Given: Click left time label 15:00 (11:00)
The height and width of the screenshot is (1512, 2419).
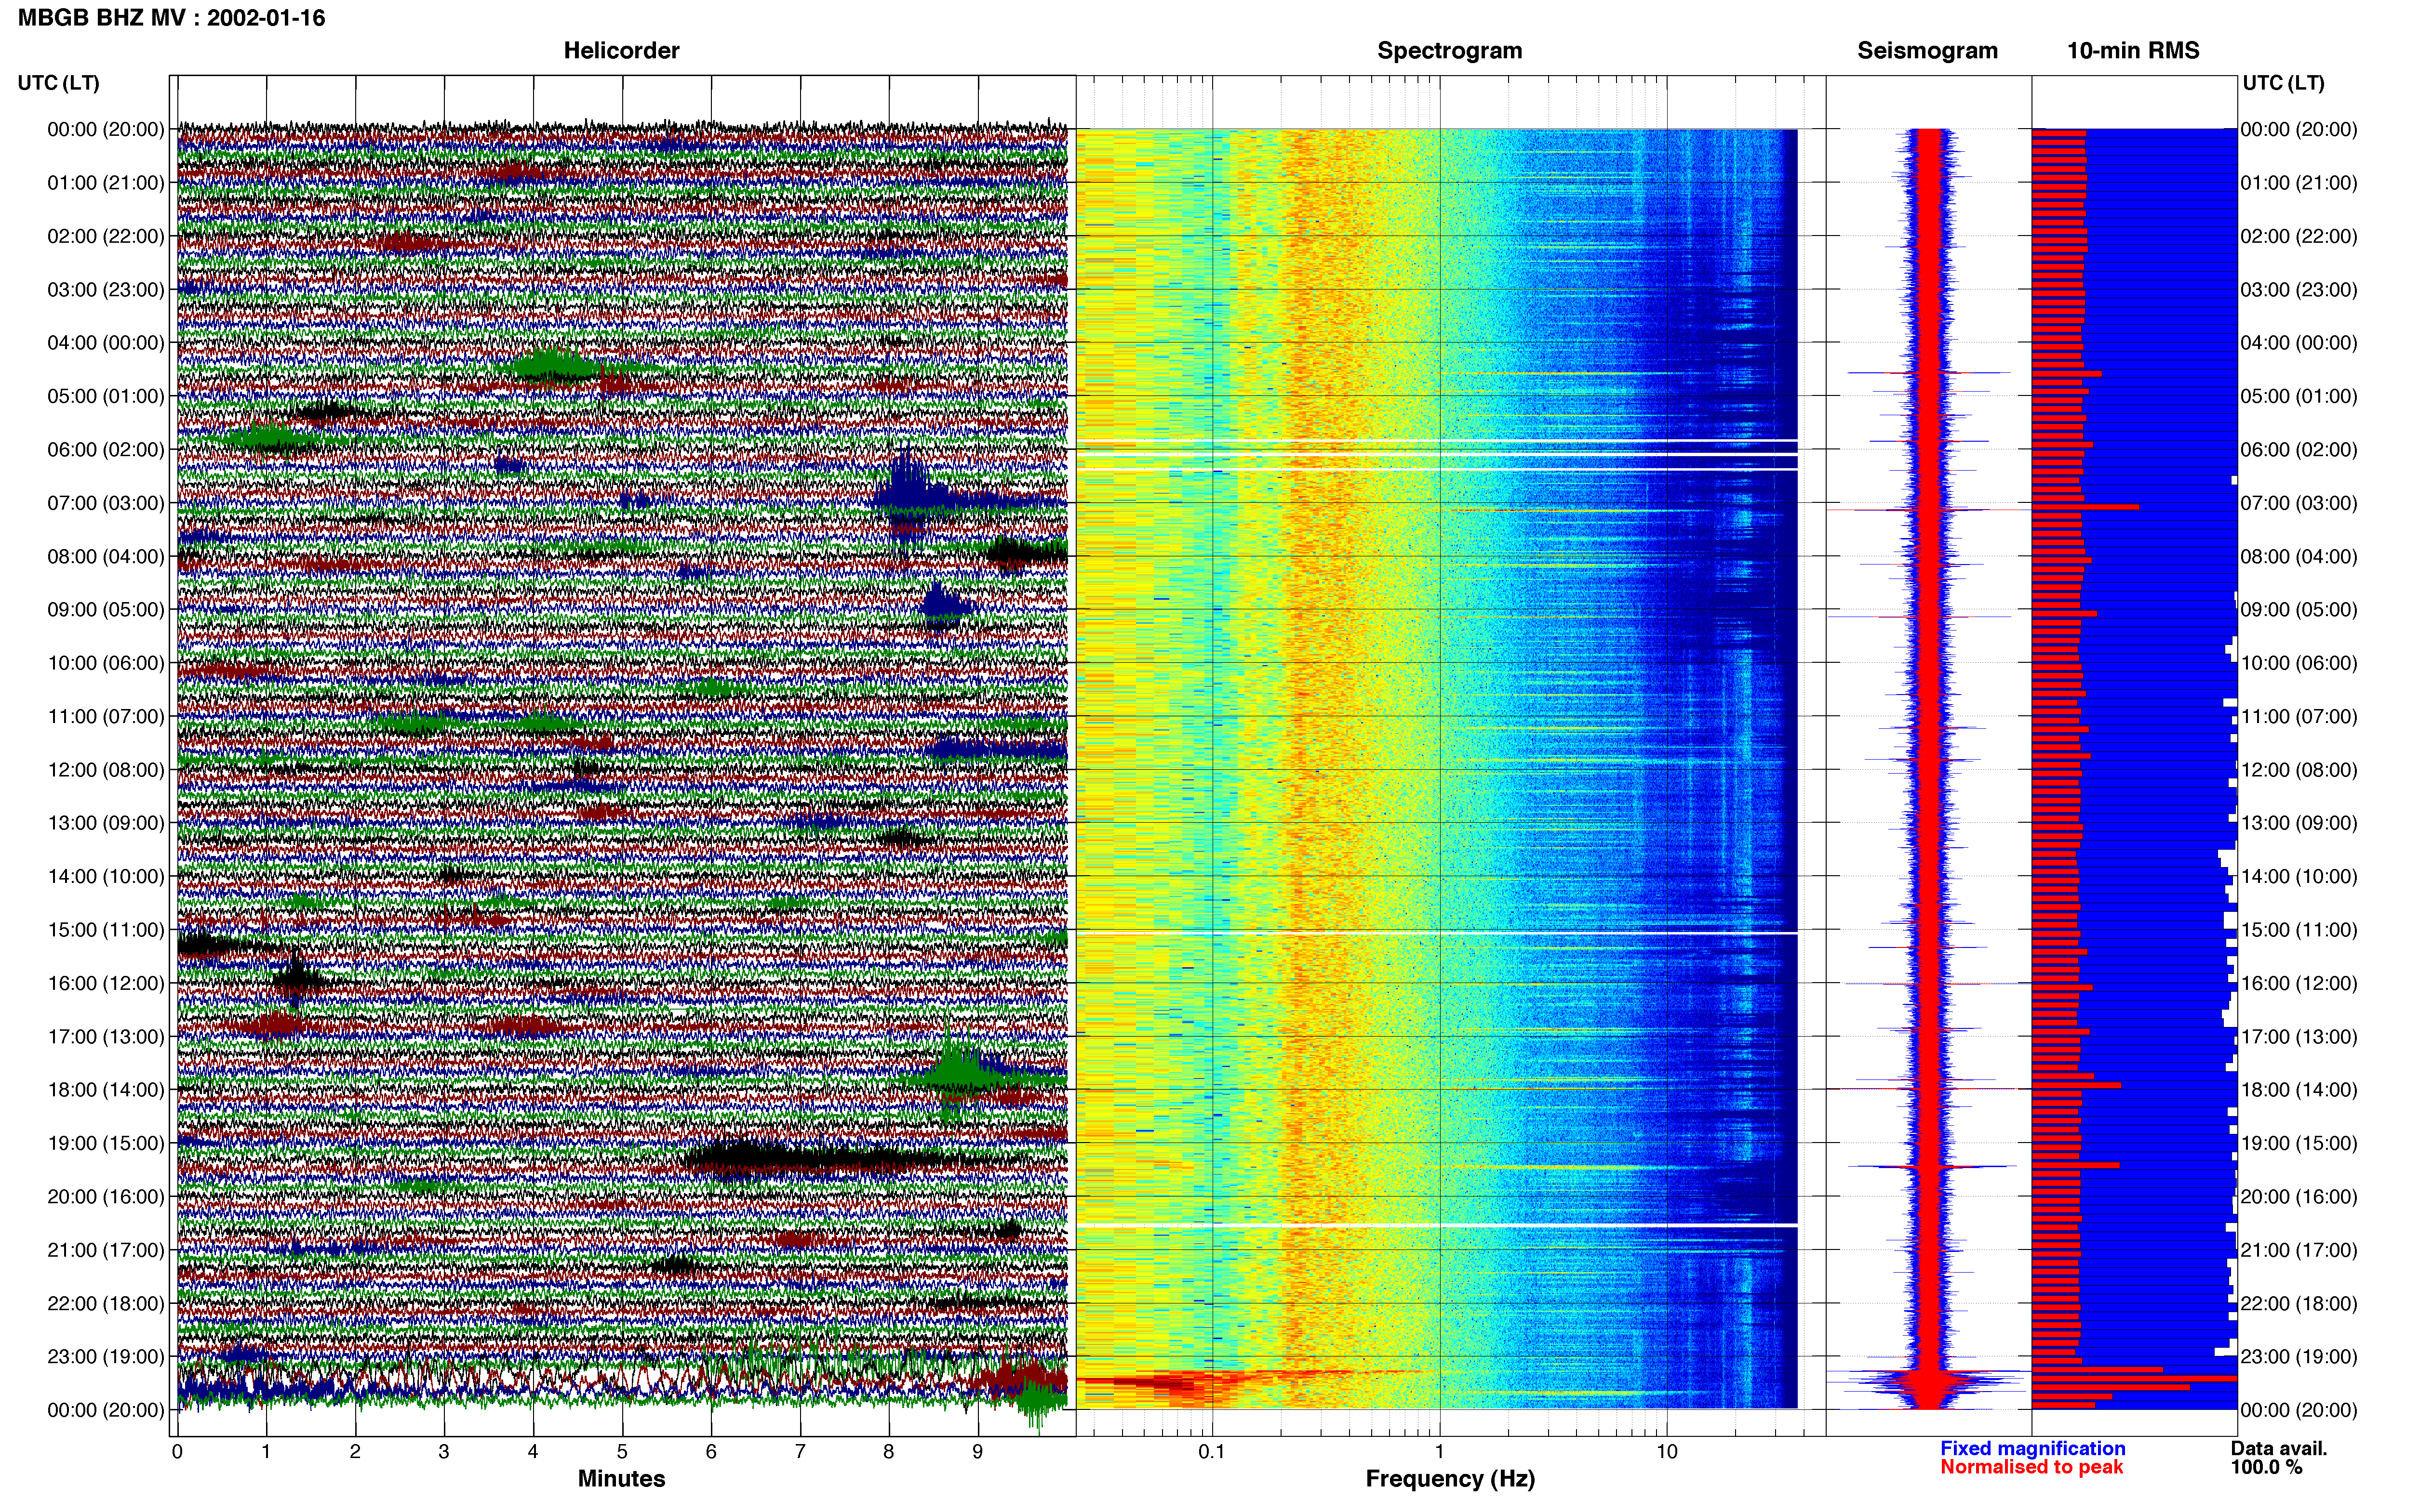Looking at the screenshot, I should coord(106,930).
